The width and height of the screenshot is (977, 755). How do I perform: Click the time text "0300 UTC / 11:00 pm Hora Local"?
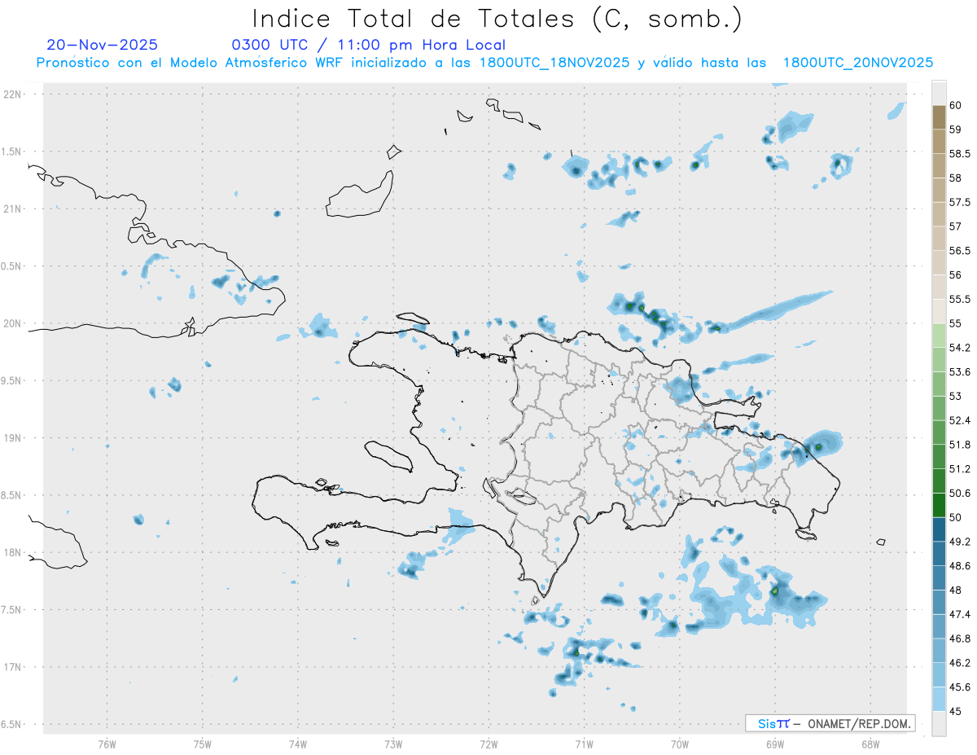369,46
